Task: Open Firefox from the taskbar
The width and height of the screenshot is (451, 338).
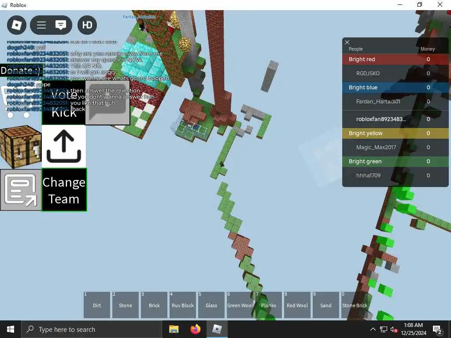Action: (x=195, y=329)
